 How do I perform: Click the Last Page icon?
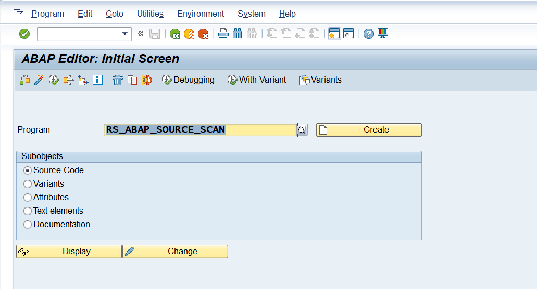click(314, 34)
